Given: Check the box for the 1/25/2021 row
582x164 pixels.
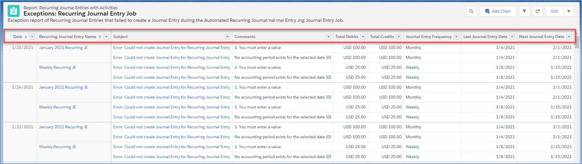Looking at the screenshot, I should click(x=8, y=48).
